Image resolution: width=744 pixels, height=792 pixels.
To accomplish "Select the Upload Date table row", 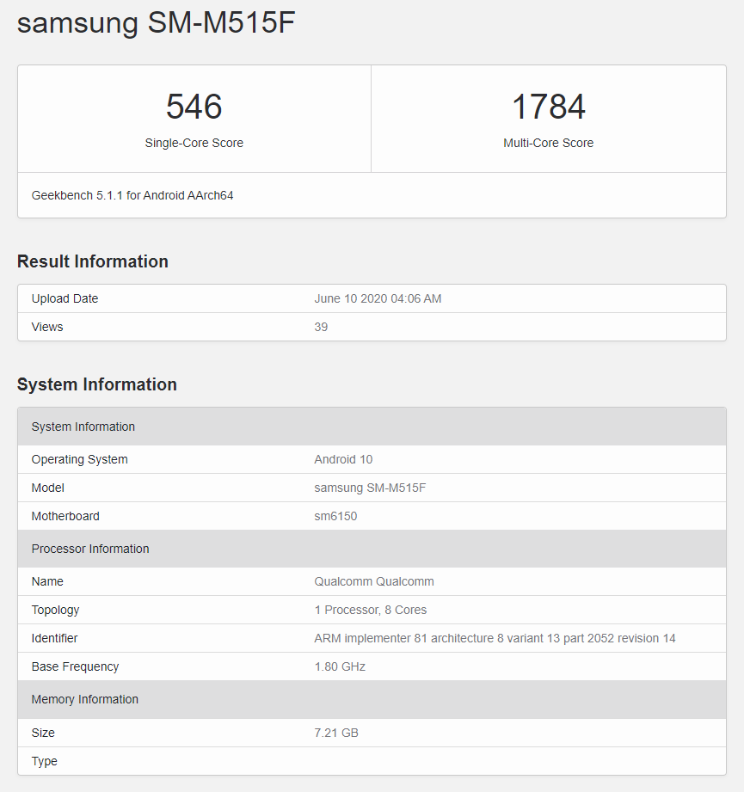I will [372, 298].
